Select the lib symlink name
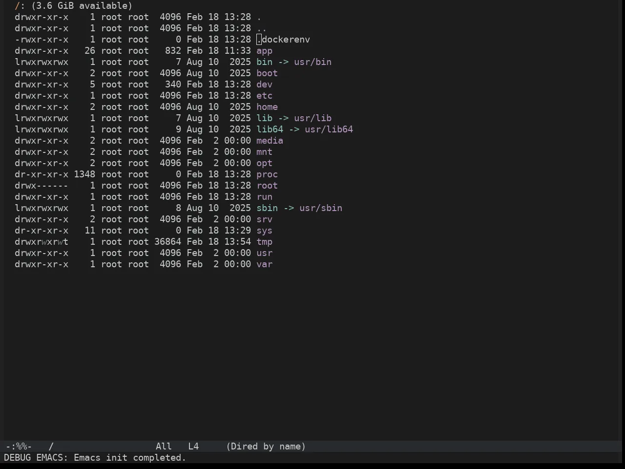625x469 pixels. [264, 118]
